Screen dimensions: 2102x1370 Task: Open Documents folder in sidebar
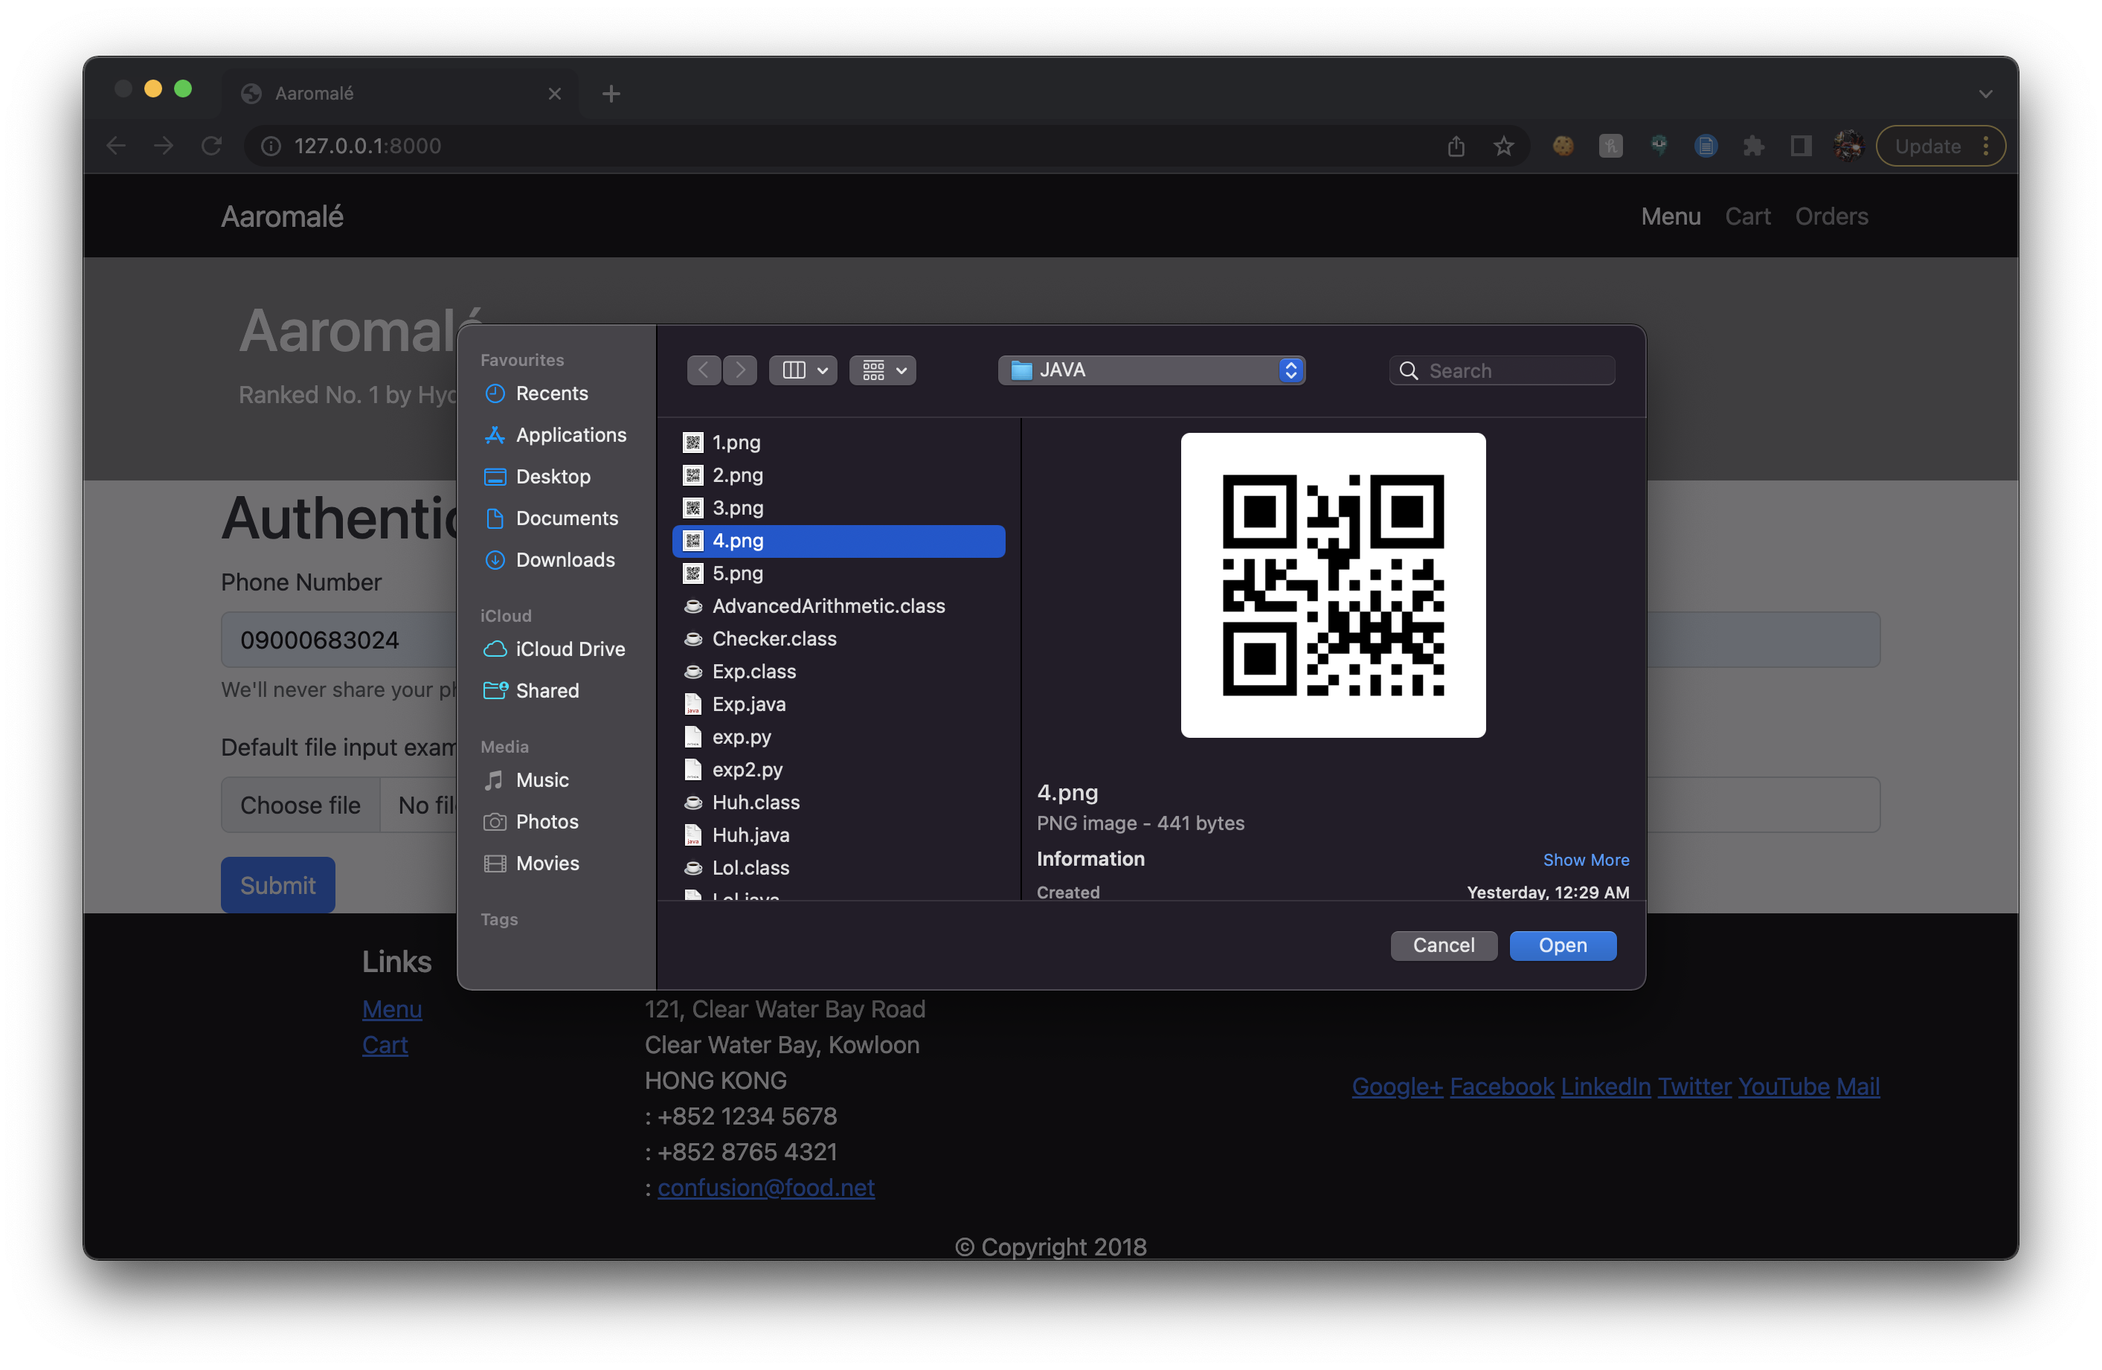tap(551, 518)
